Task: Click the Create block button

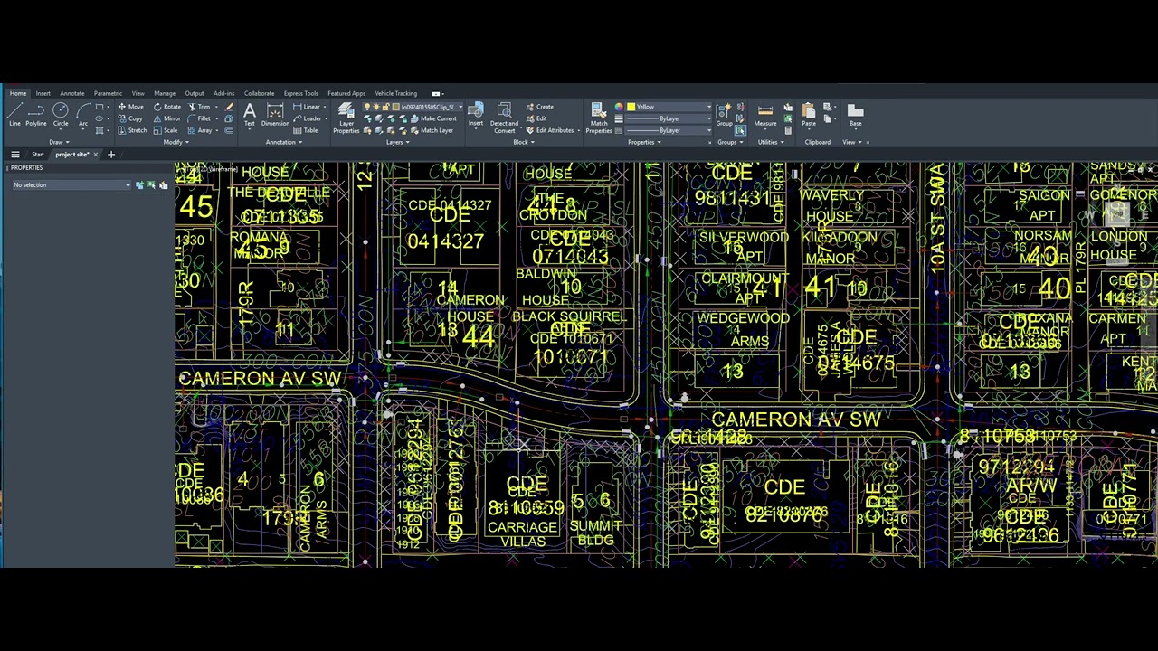Action: [x=539, y=107]
